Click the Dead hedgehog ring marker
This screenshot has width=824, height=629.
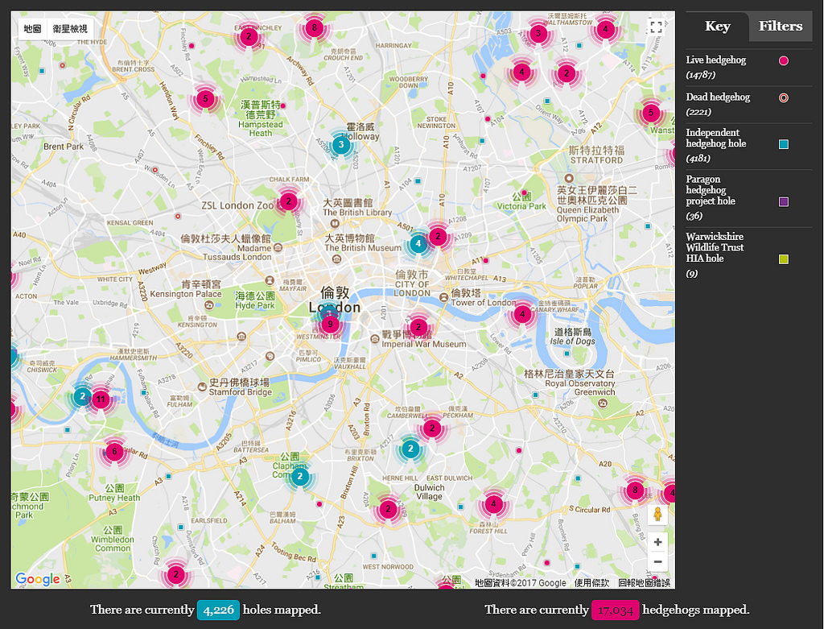(x=784, y=97)
